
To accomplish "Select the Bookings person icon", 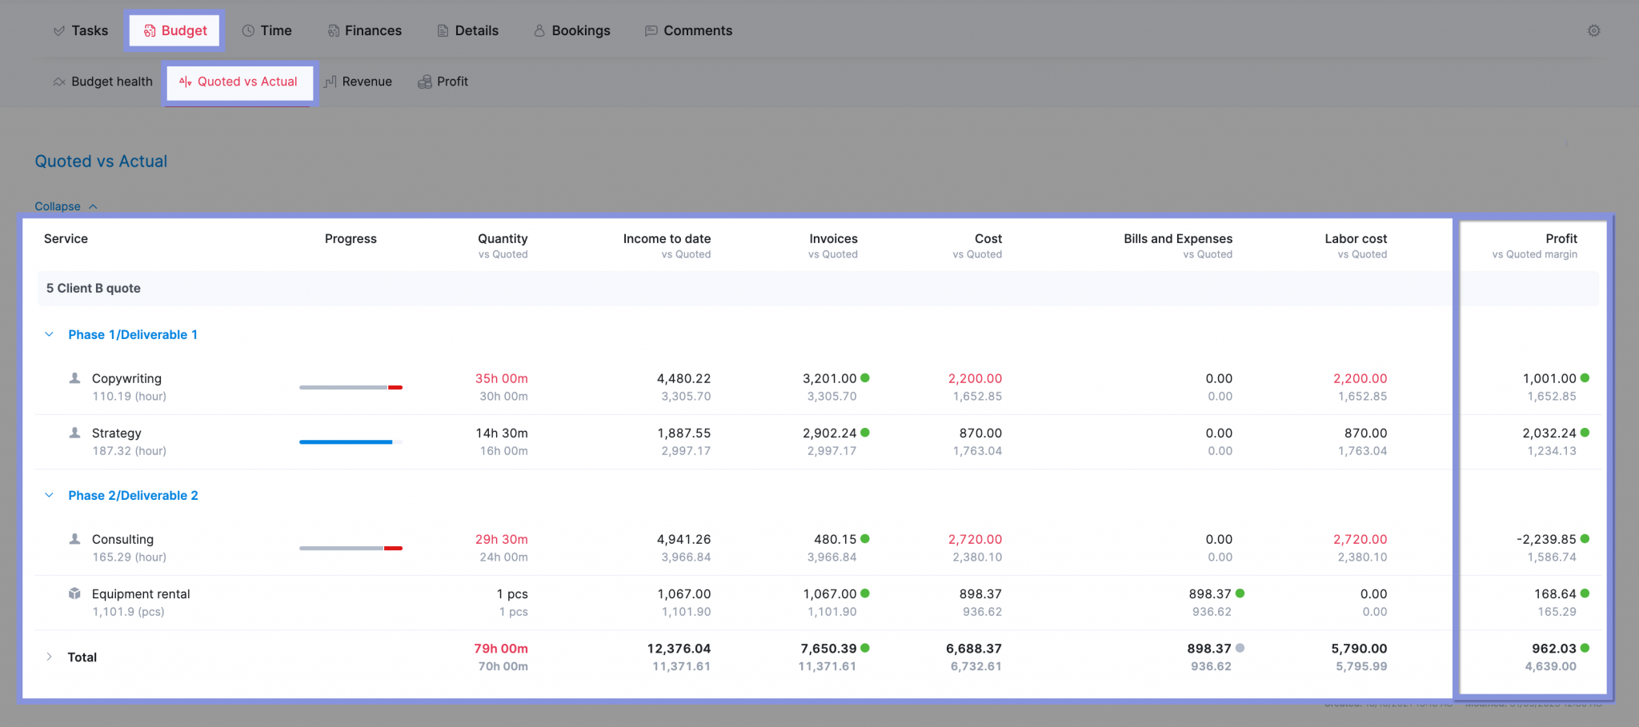I will pos(539,30).
